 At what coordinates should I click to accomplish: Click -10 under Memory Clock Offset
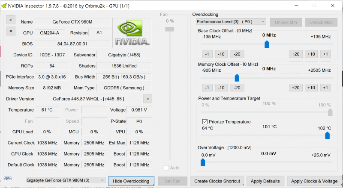coord(221,88)
